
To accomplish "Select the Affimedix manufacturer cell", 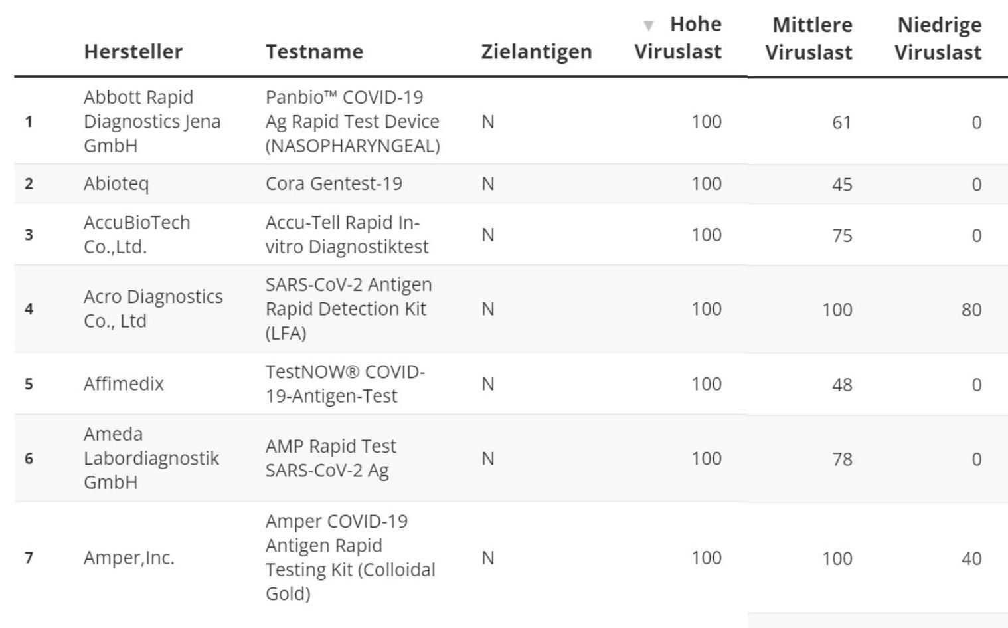I will click(x=124, y=384).
